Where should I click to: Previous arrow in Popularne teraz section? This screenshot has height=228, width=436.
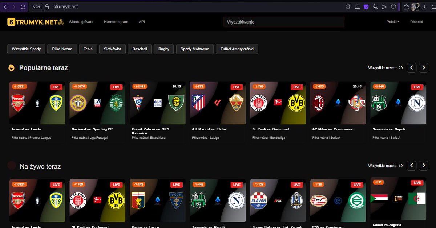click(411, 67)
